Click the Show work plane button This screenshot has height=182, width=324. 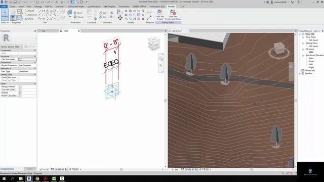pyautogui.click(x=78, y=13)
